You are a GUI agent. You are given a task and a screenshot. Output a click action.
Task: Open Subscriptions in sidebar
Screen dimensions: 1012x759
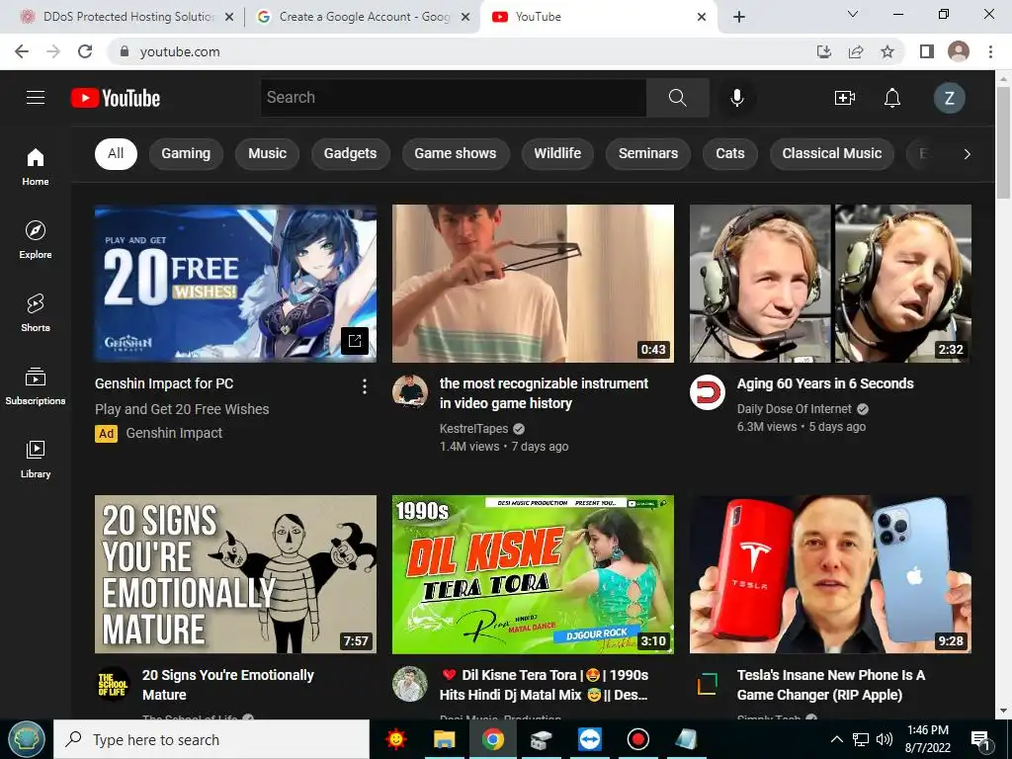point(36,385)
